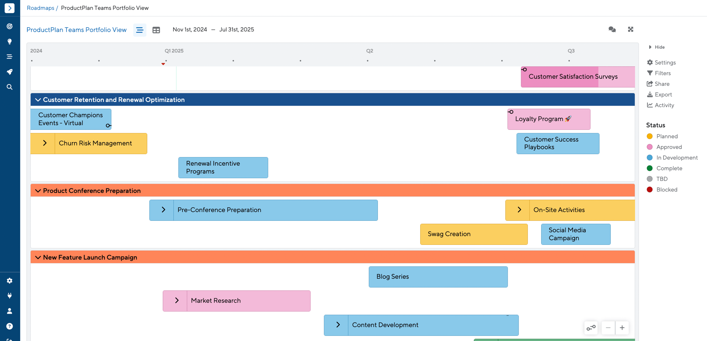
Task: Select the timeline list view toggle
Action: [139, 30]
